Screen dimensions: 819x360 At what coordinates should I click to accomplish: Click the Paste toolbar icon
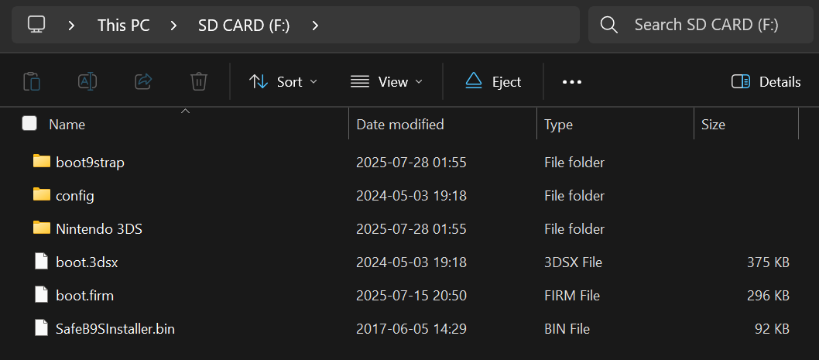(32, 81)
